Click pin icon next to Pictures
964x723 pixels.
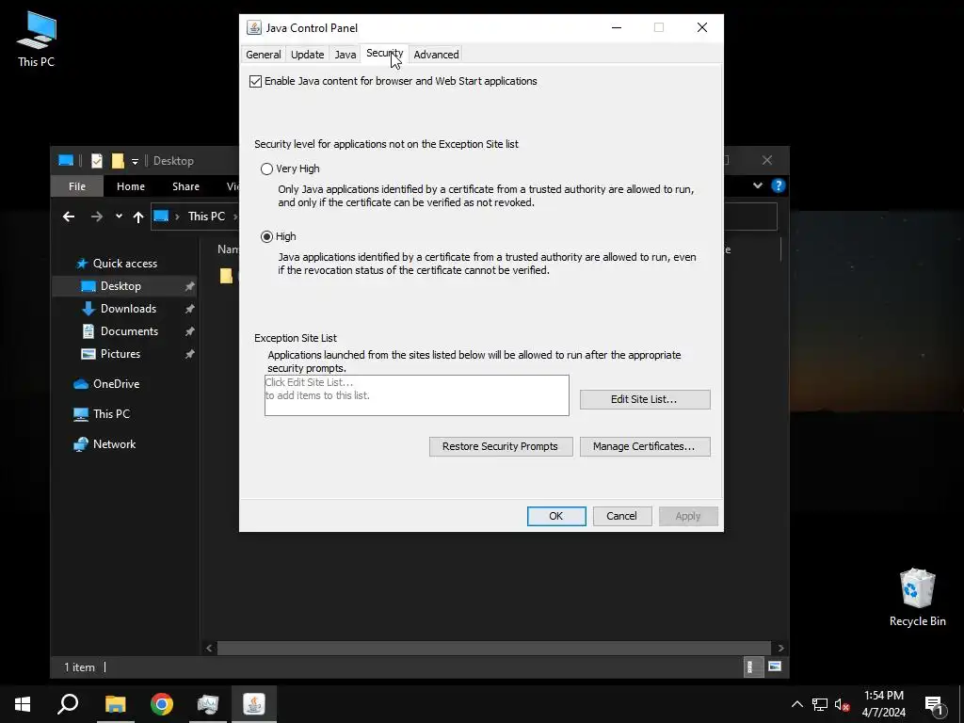tap(190, 355)
